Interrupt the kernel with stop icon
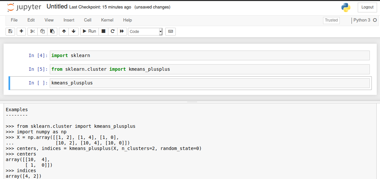Viewport: 380px width, 179px height. pyautogui.click(x=103, y=31)
